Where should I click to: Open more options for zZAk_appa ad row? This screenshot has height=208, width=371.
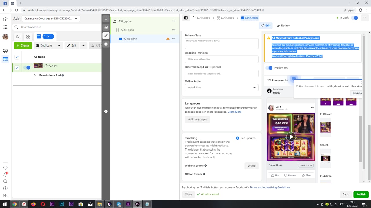point(174,39)
